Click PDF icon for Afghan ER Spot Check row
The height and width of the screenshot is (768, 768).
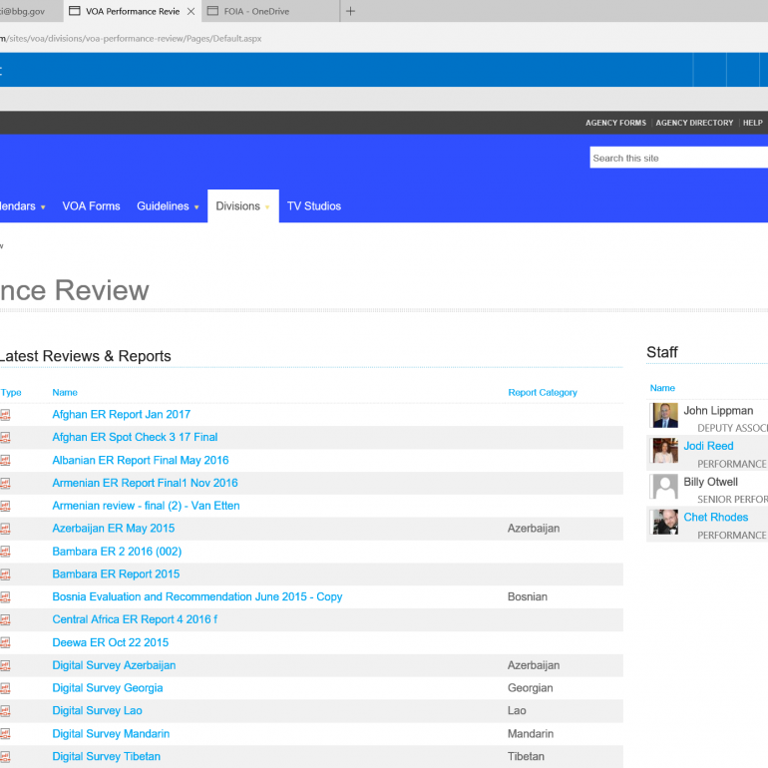pos(5,438)
